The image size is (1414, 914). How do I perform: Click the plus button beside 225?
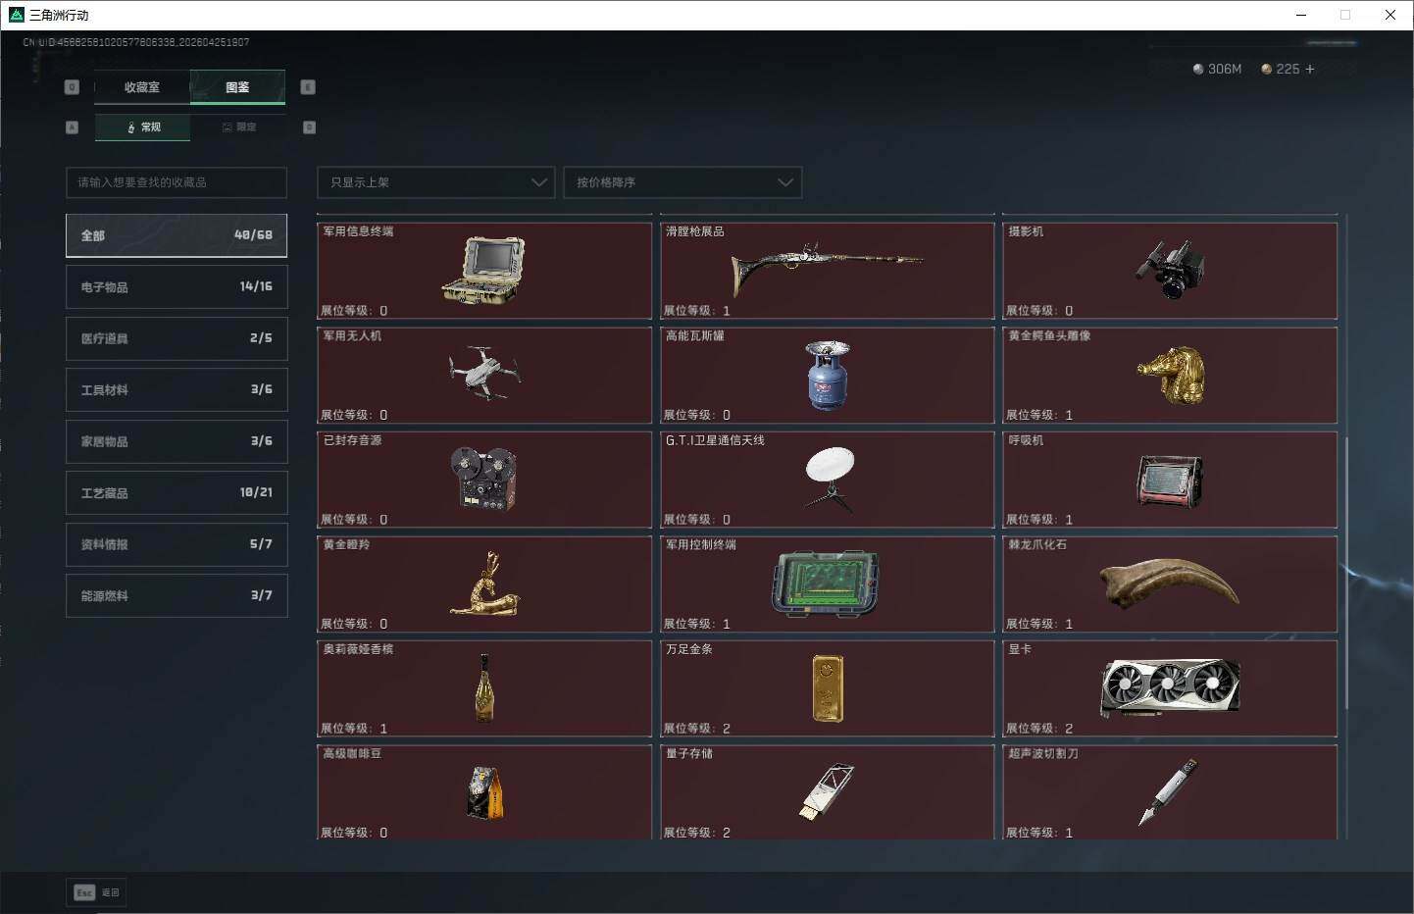[x=1310, y=69]
